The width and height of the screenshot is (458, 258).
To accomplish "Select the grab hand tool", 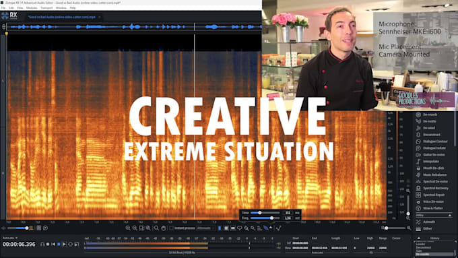I will click(163, 228).
